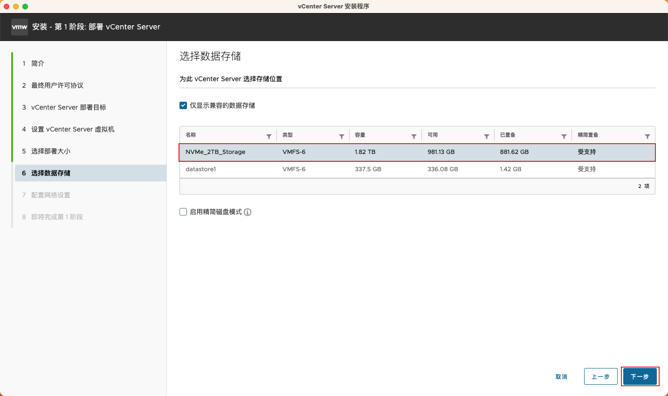Click the 336.08 GB available cell
668x396 pixels.
click(x=443, y=169)
